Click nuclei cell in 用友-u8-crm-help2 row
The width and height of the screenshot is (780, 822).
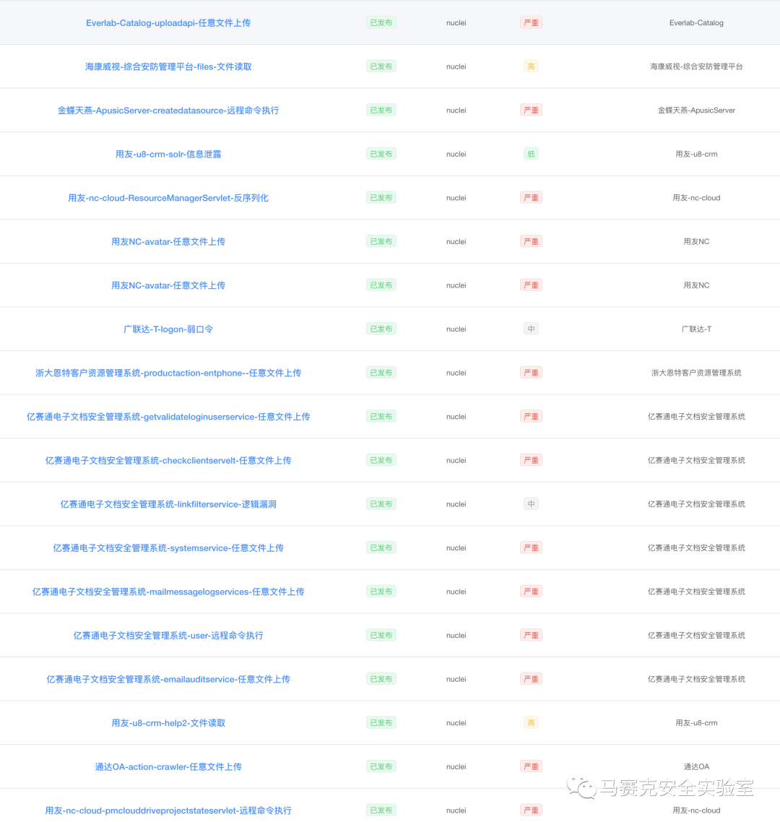point(456,723)
